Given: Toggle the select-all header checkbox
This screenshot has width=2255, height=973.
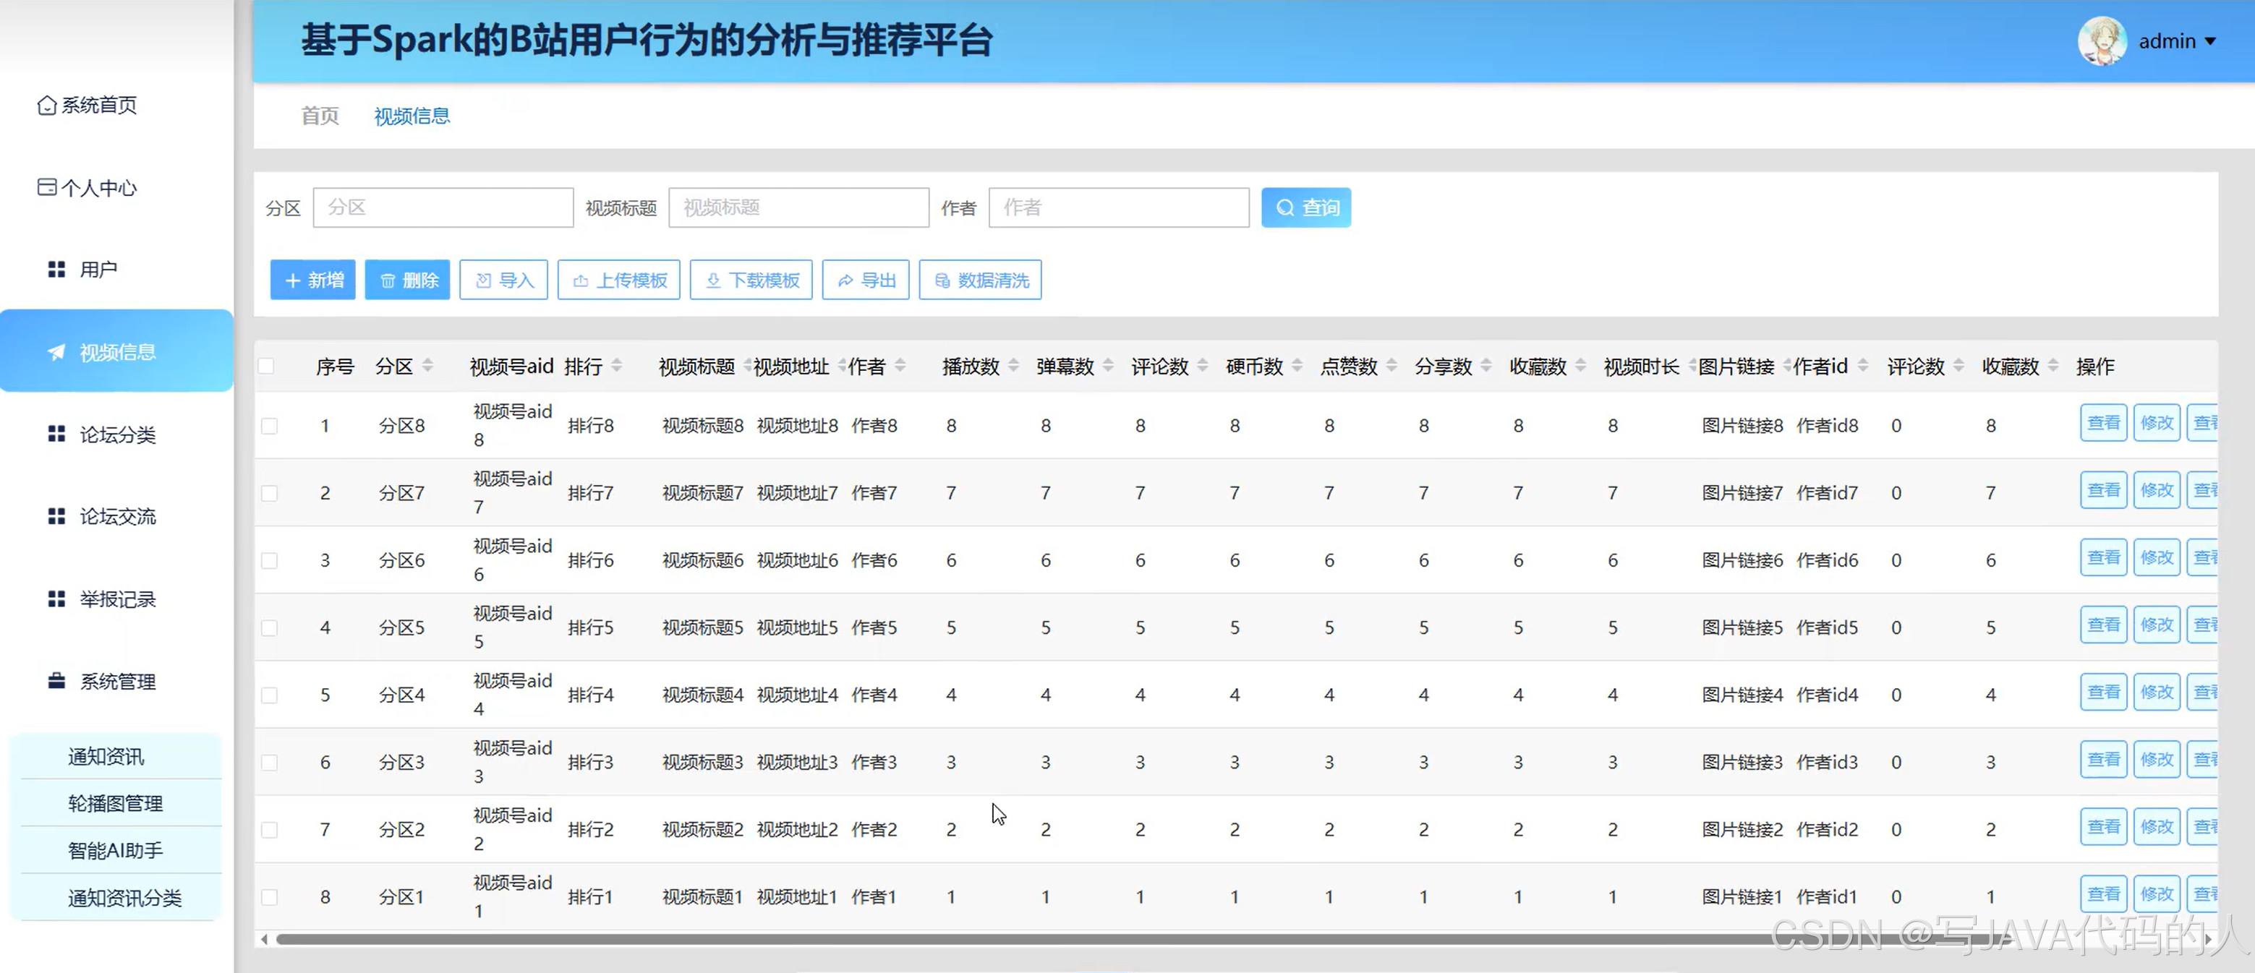Looking at the screenshot, I should point(266,366).
